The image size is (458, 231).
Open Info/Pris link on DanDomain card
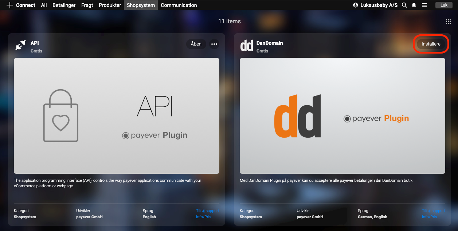coord(430,217)
